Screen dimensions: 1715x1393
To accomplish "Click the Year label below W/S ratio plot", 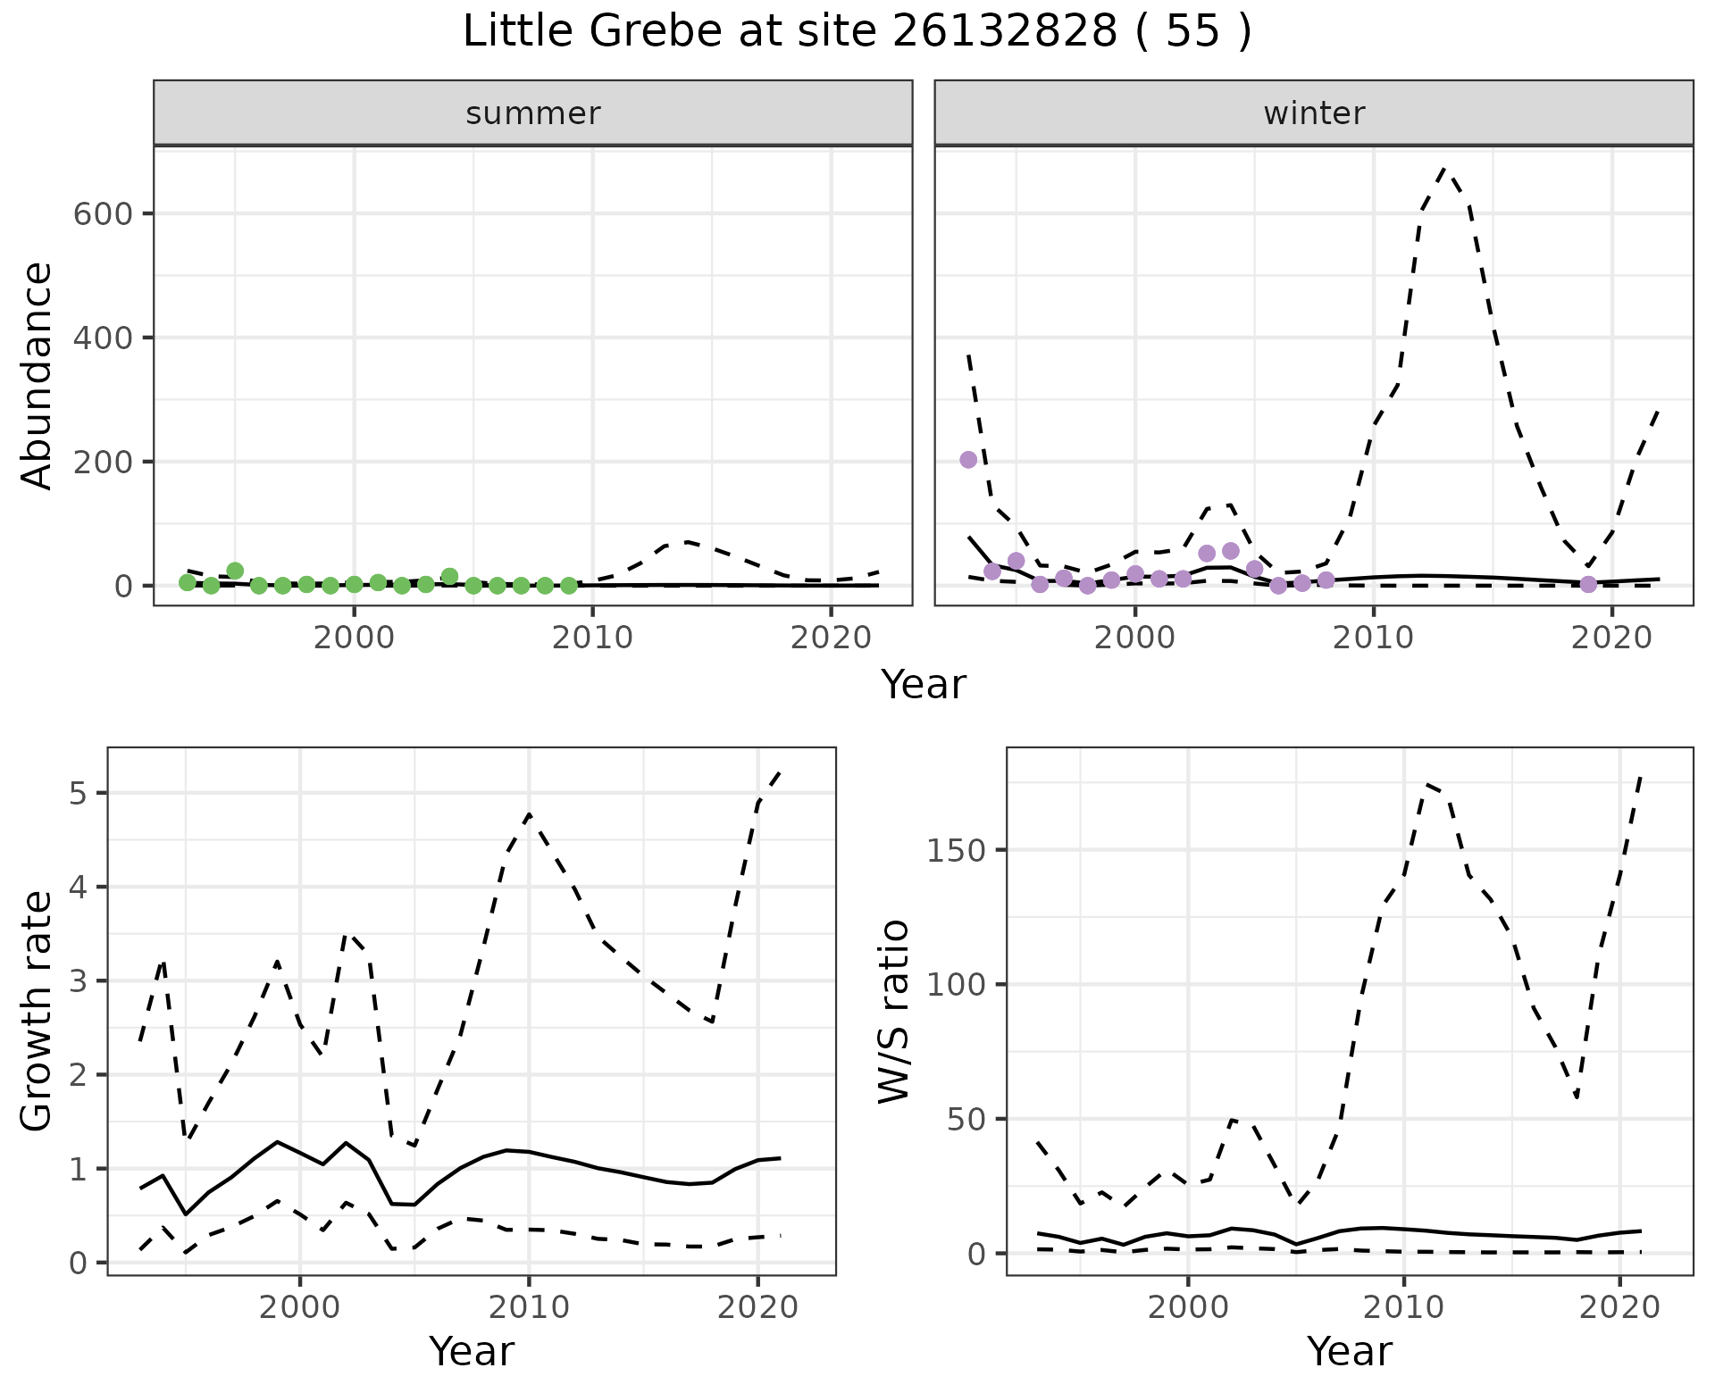I will 1349,1352.
